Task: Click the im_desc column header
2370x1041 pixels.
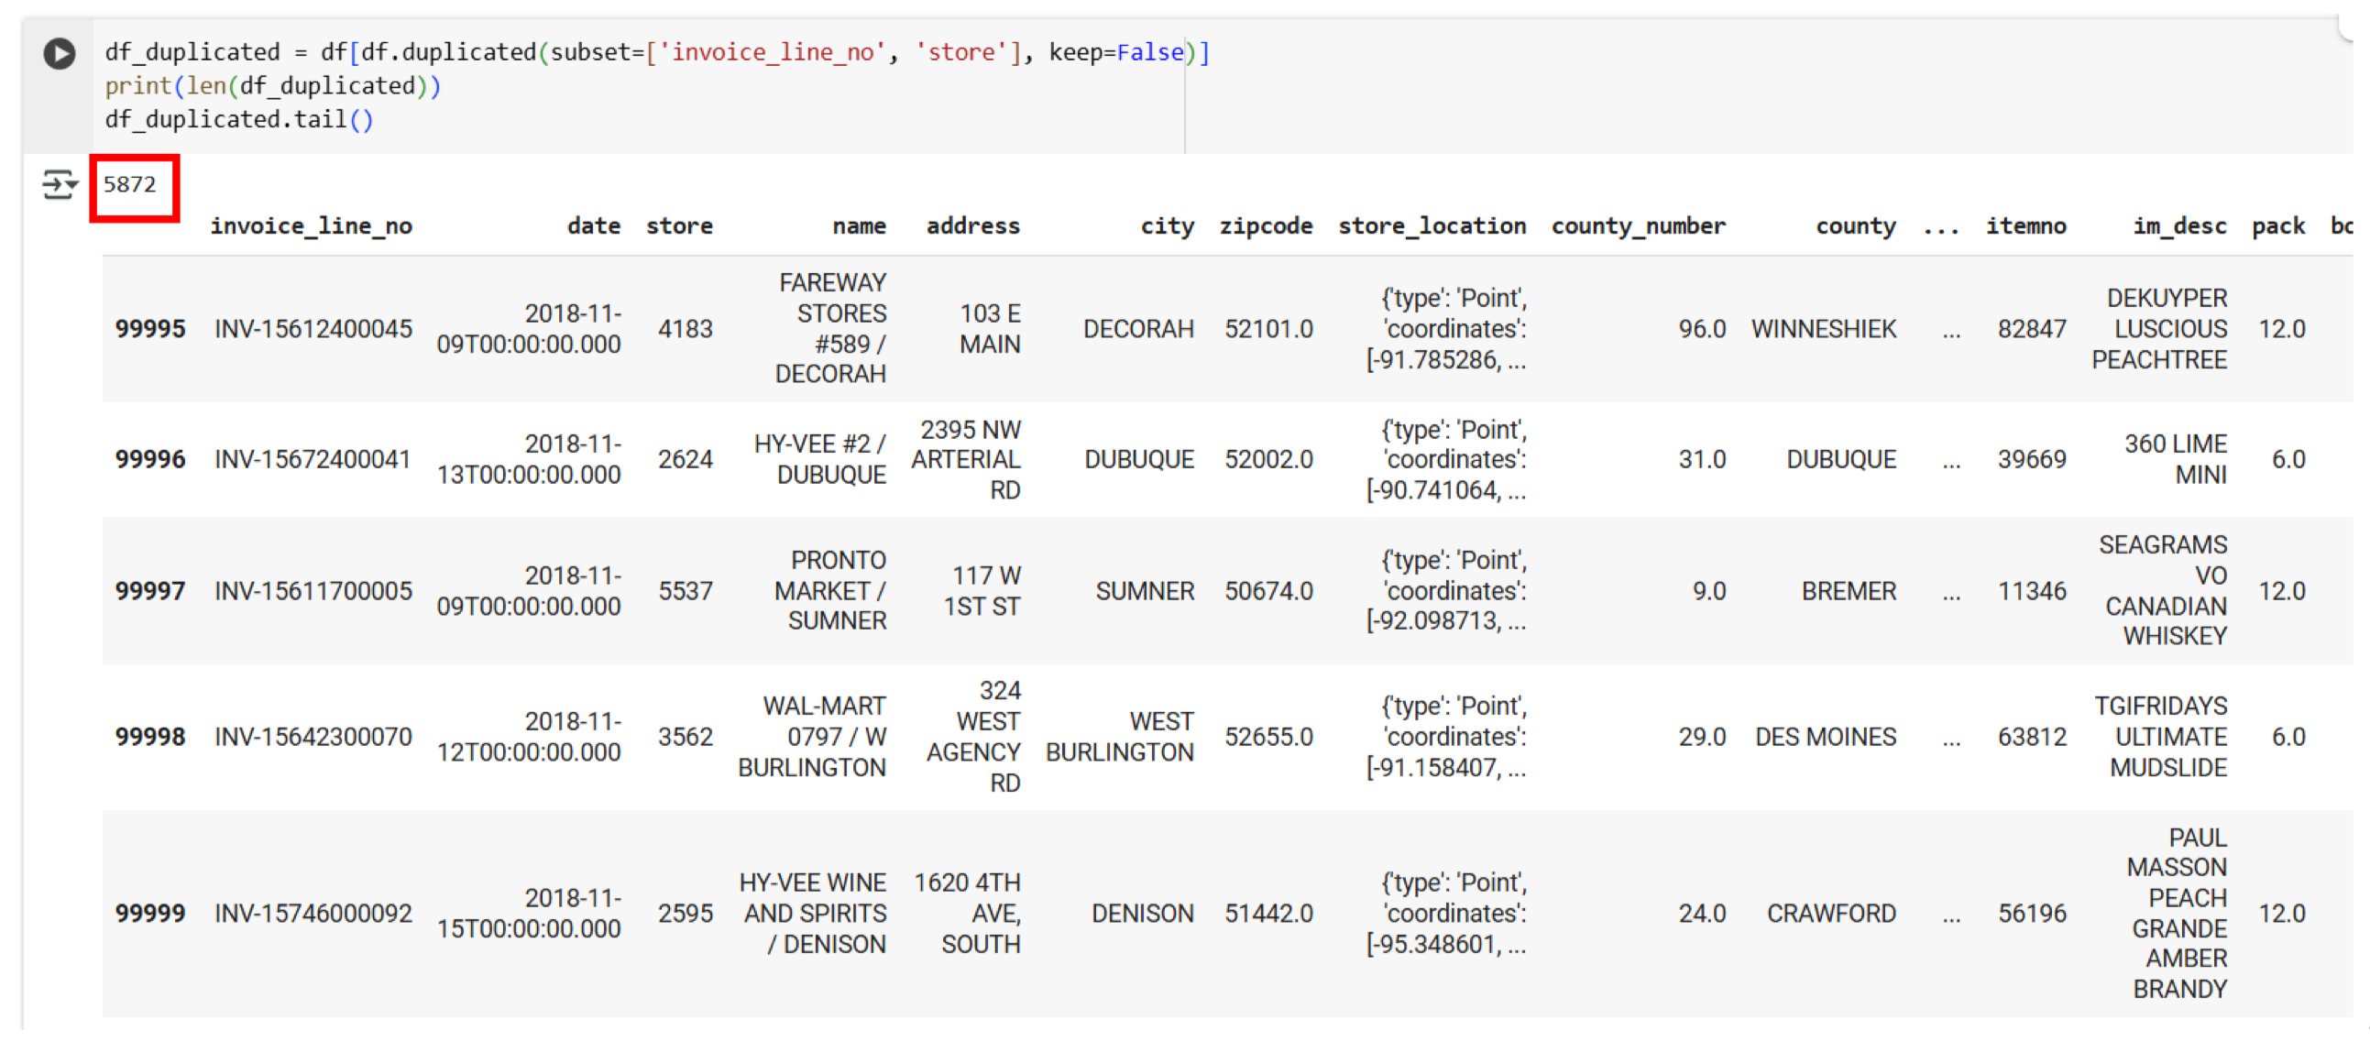Action: point(2178,226)
